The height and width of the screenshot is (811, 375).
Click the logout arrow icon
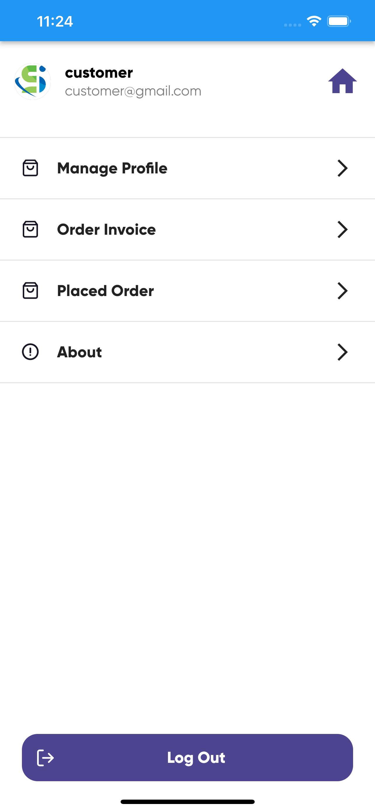click(x=45, y=757)
